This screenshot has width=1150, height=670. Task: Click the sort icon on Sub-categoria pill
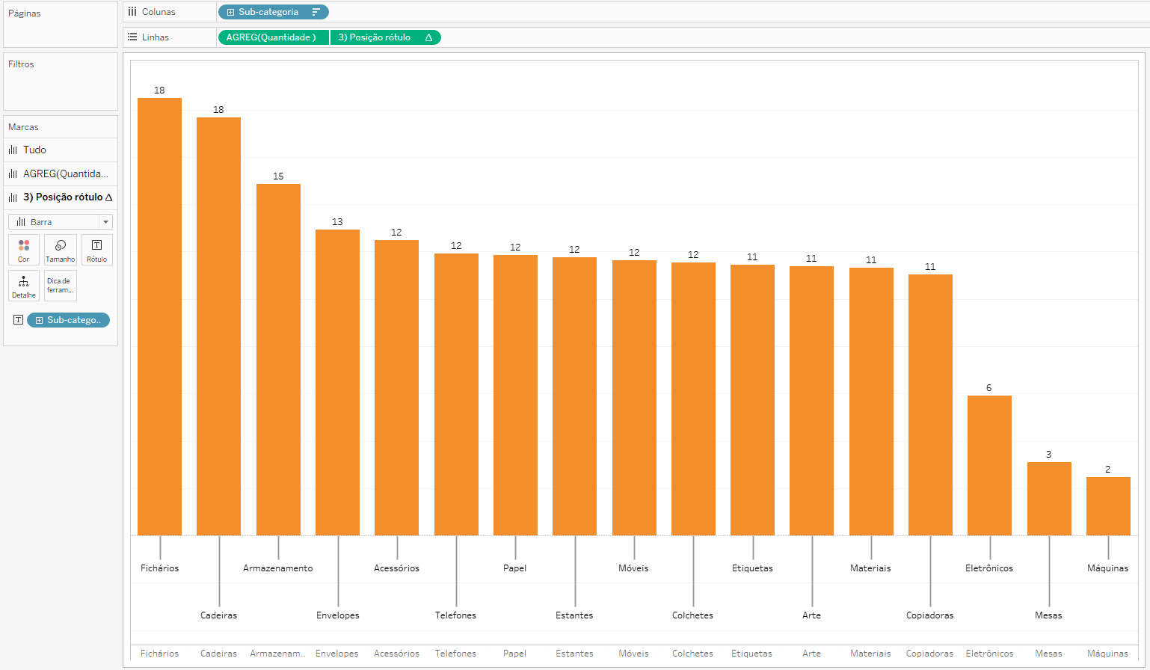point(316,12)
